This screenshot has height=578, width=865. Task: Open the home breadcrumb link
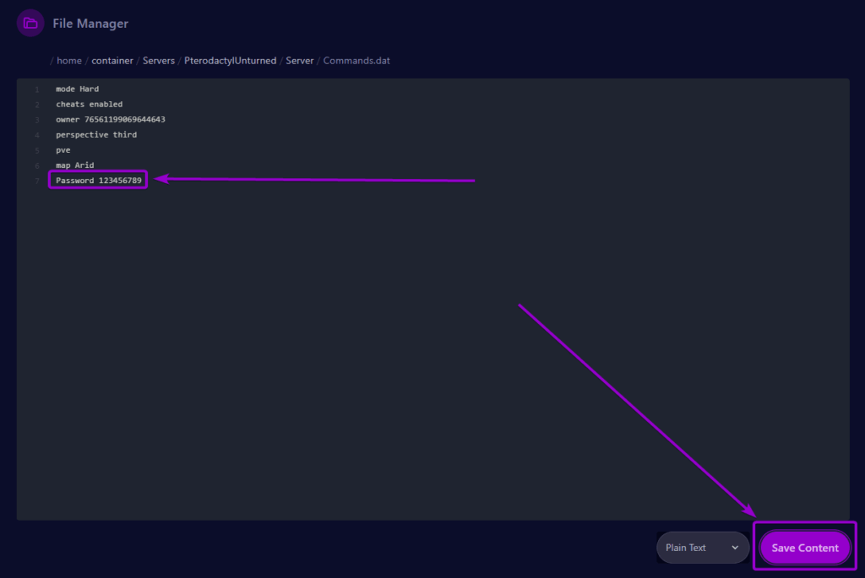(x=69, y=61)
